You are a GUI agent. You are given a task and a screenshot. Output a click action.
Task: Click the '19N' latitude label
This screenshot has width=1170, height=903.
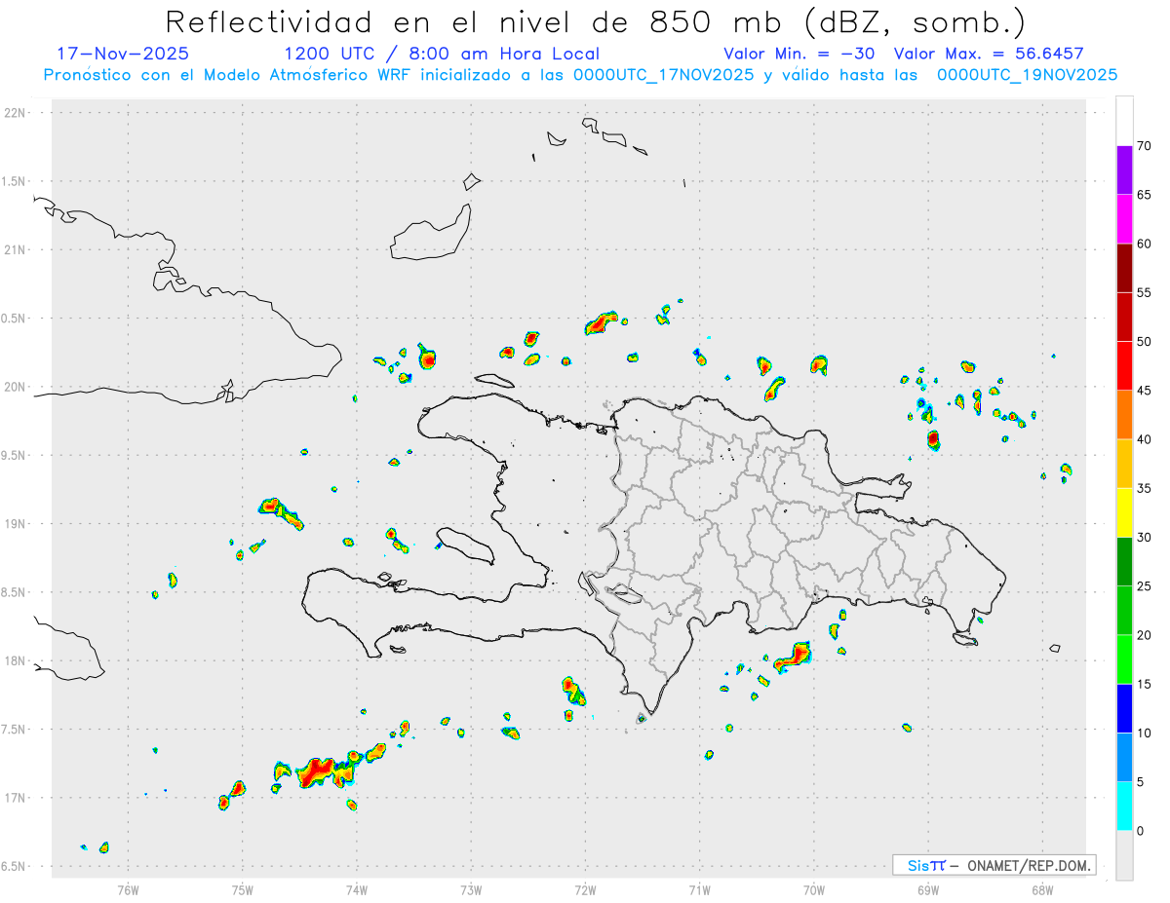click(16, 524)
